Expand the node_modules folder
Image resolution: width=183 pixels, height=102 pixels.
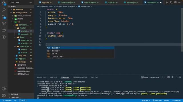(x=21, y=16)
